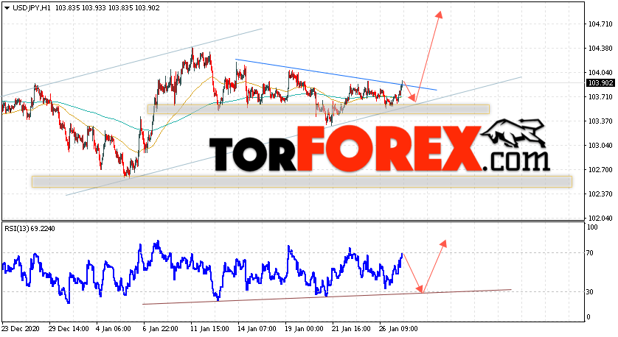
Task: Select the 102.370 price axis label
Action: point(600,194)
